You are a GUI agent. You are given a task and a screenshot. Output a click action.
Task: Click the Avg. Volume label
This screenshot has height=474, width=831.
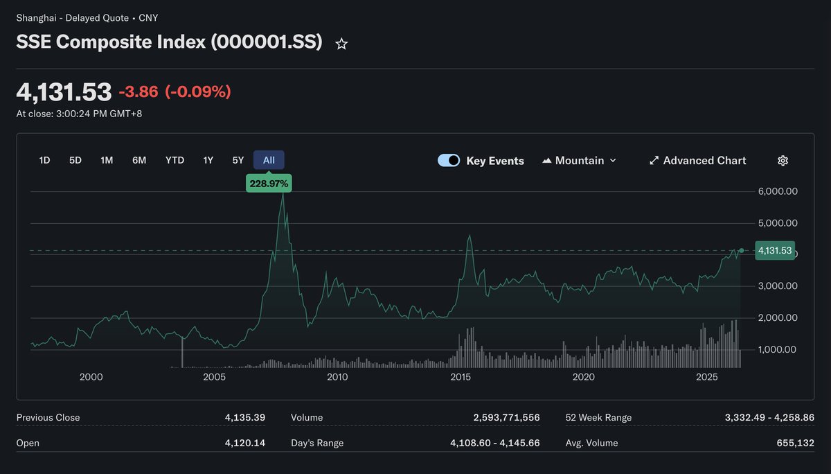592,443
